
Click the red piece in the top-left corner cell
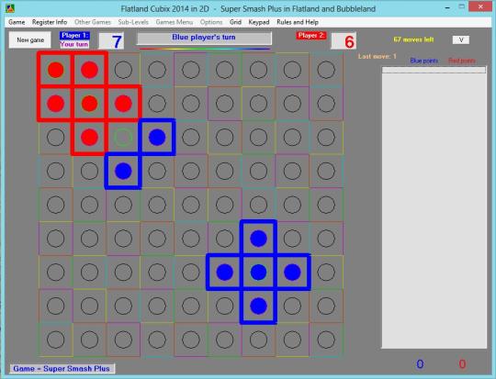pos(56,70)
